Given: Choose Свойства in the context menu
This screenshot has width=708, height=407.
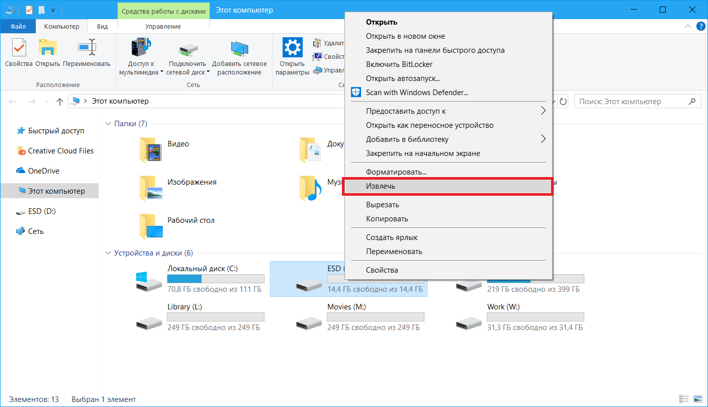Looking at the screenshot, I should pyautogui.click(x=448, y=270).
